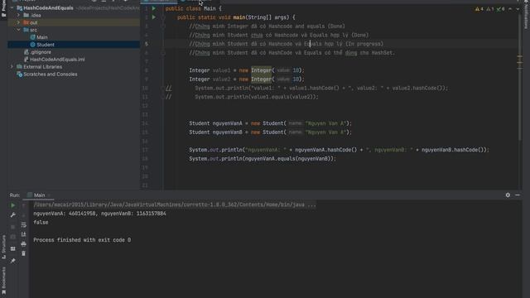This screenshot has height=298, width=530.
Task: Click the down stack trace arrow in Run panel
Action: tap(23, 215)
